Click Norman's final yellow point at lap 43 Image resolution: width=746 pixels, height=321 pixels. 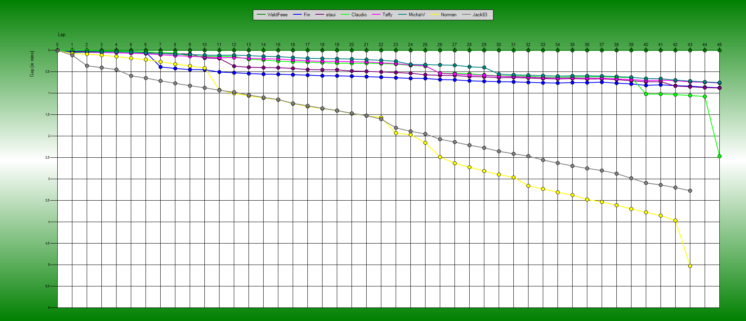coord(690,266)
